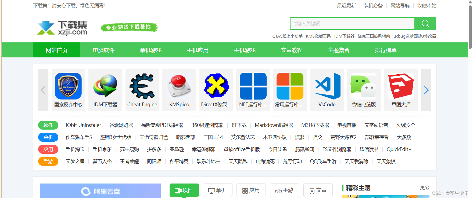Select the green 软件 tab with monitor icon
The height and width of the screenshot is (198, 473).
coord(184,190)
